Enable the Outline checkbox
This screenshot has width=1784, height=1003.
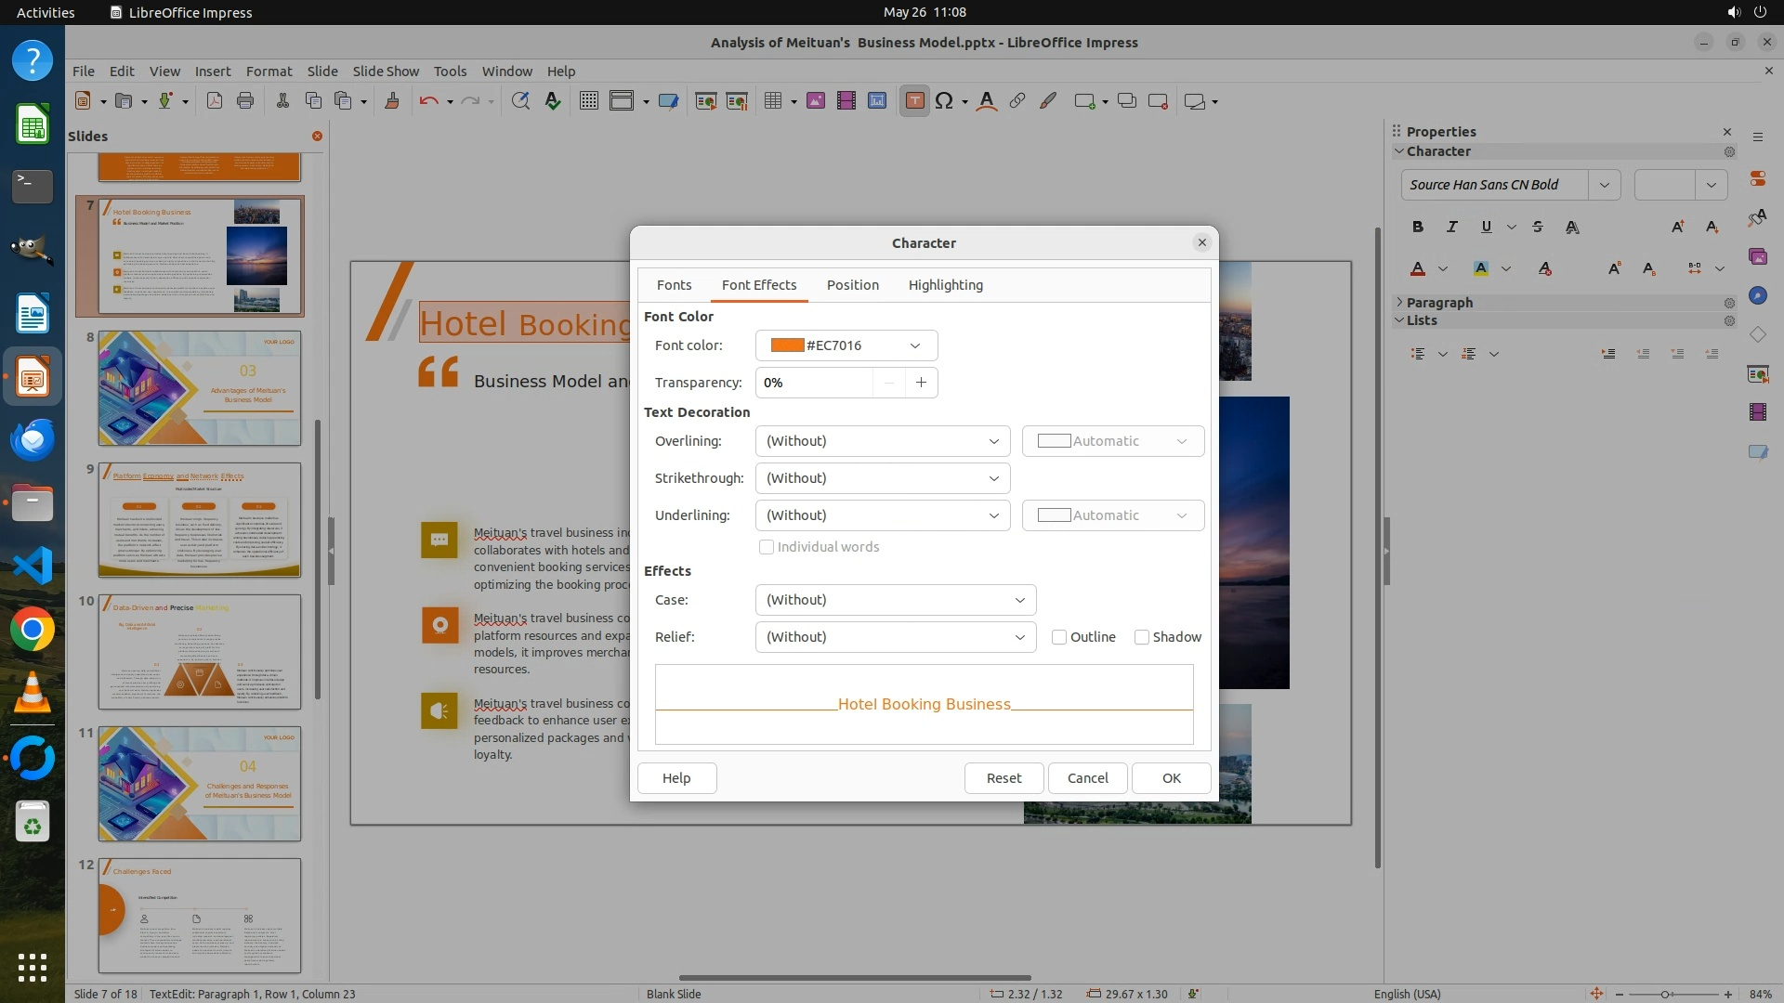[x=1059, y=637]
